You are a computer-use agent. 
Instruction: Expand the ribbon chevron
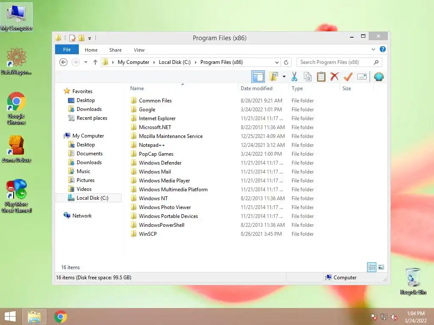coord(373,49)
